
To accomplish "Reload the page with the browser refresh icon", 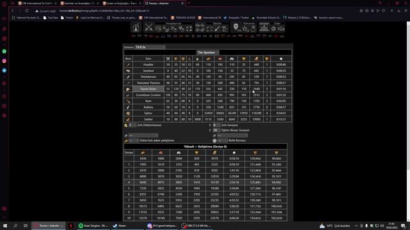I will pyautogui.click(x=27, y=11).
